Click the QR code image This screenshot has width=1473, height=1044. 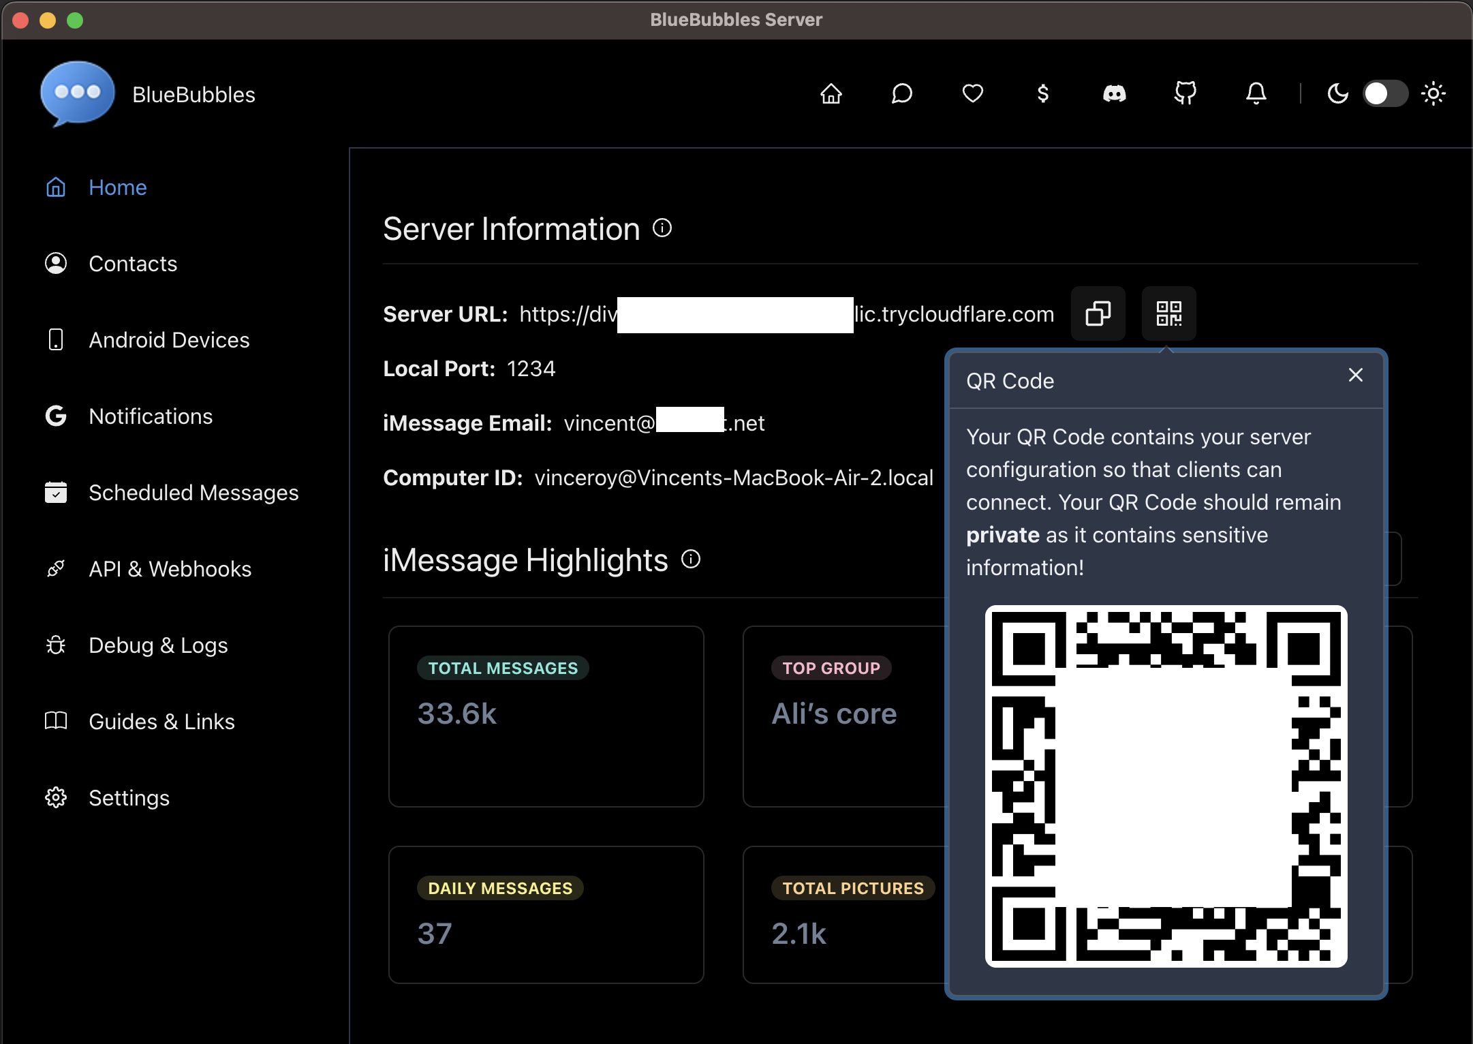tap(1166, 786)
